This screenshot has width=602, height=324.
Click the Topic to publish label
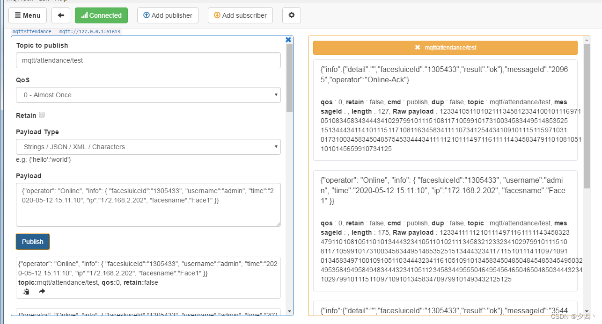pyautogui.click(x=42, y=45)
